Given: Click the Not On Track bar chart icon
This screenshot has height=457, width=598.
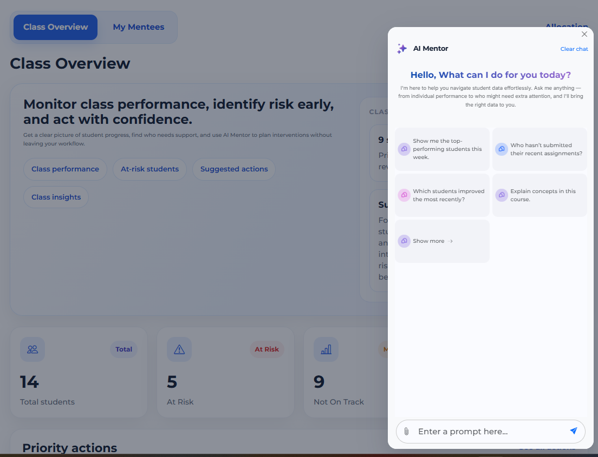Looking at the screenshot, I should (x=326, y=349).
